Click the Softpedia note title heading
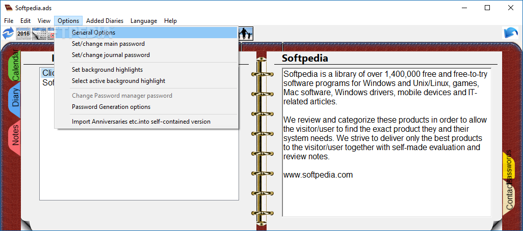This screenshot has height=231, width=523. pos(305,58)
